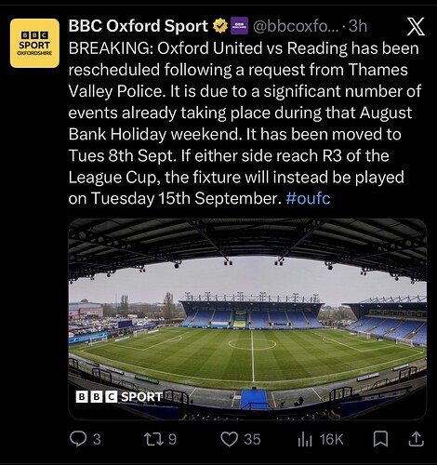This screenshot has height=465, width=437.
Task: Open the @bbcoxfo... handle link
Action: tap(296, 26)
